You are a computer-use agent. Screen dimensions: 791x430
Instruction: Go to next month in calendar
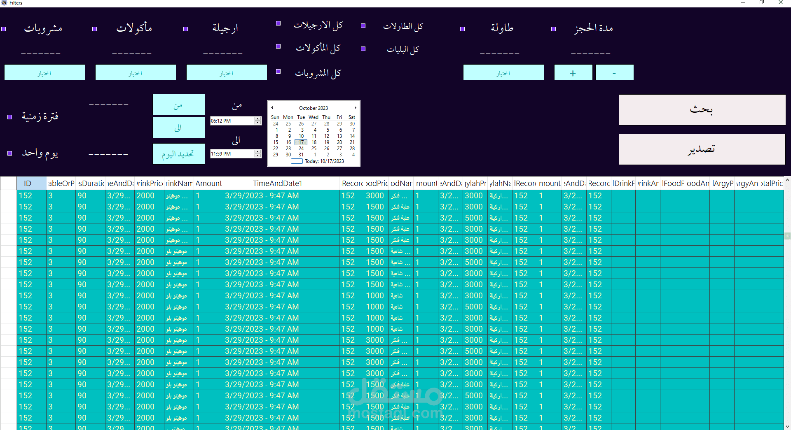pyautogui.click(x=355, y=108)
